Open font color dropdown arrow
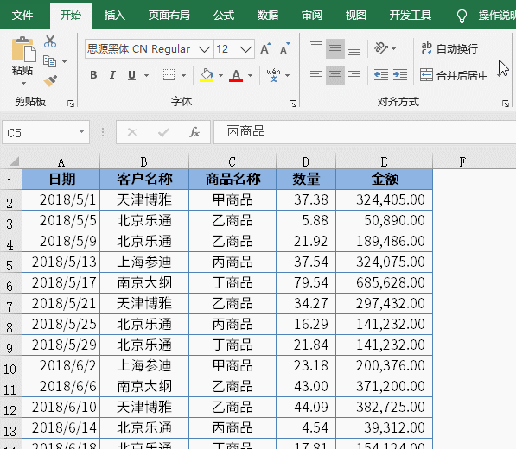This screenshot has width=516, height=449. (x=250, y=76)
